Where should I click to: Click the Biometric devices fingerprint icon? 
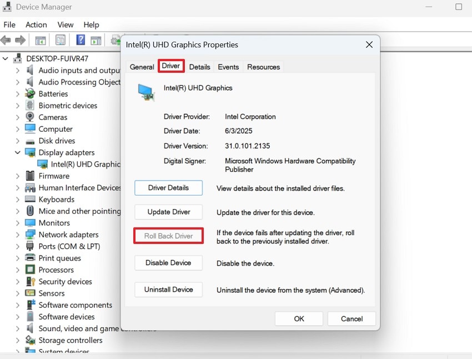pyautogui.click(x=30, y=106)
